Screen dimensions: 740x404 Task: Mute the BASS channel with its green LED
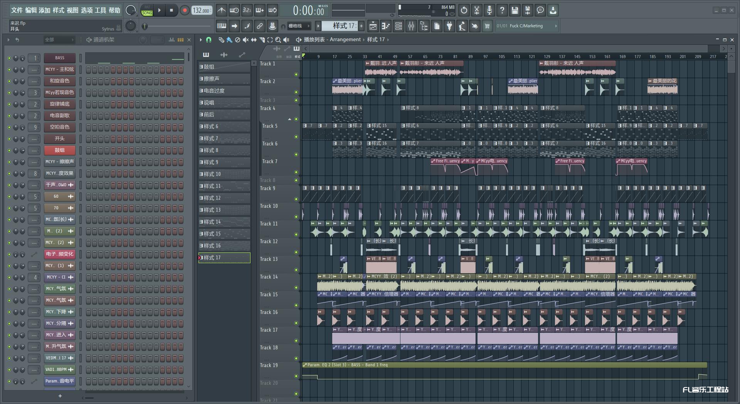click(9, 58)
